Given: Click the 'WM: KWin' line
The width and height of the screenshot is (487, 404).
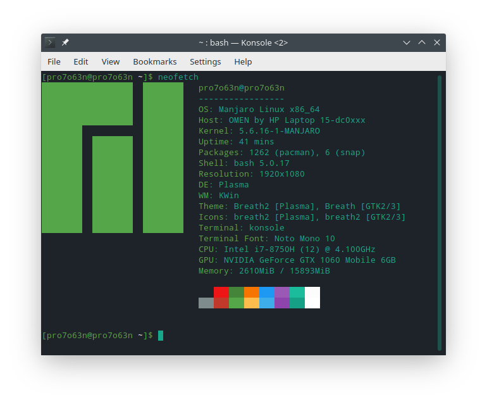Looking at the screenshot, I should pyautogui.click(x=219, y=196).
